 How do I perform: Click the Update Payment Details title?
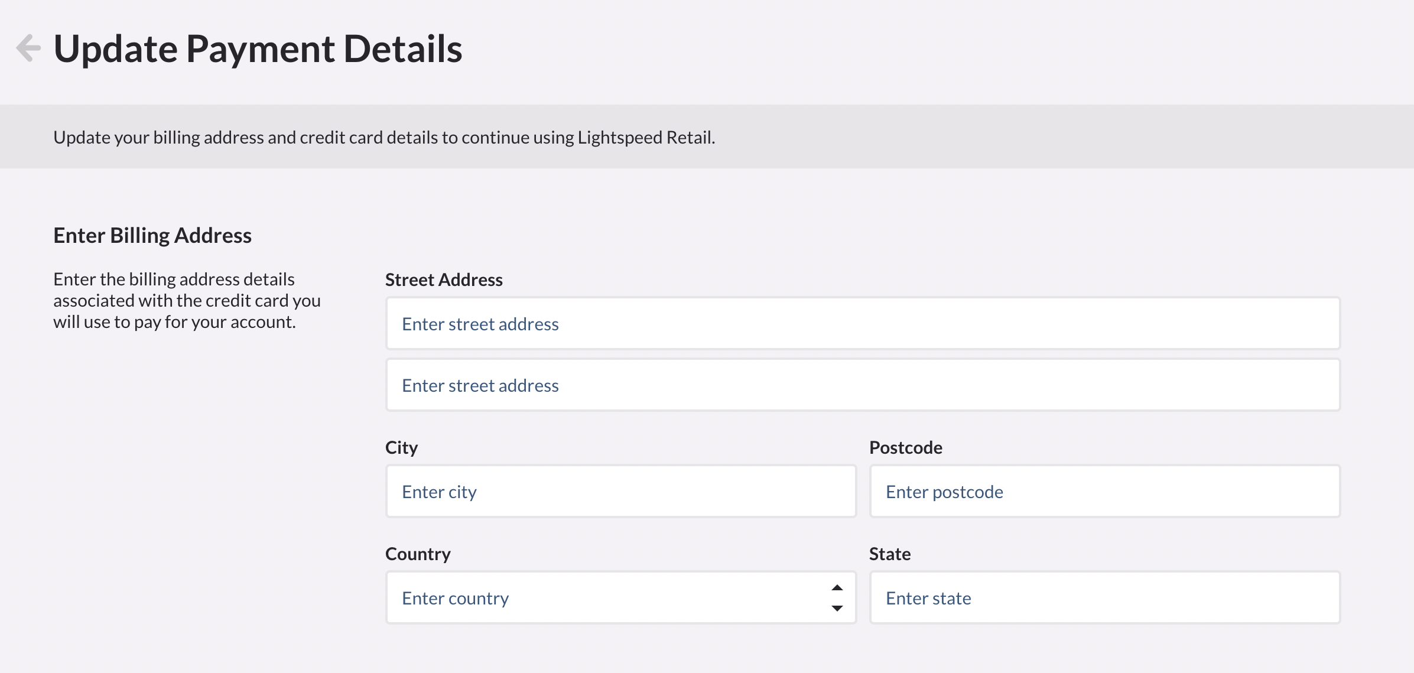tap(258, 48)
